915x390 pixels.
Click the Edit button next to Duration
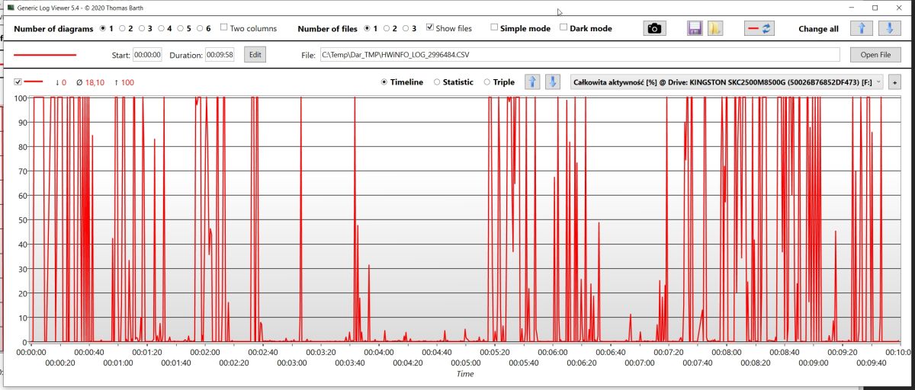click(255, 55)
